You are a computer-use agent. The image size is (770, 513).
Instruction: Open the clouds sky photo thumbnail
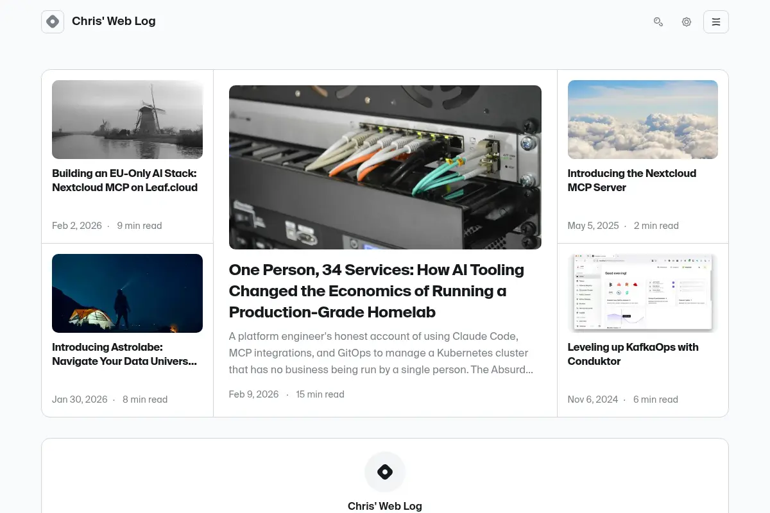coord(643,119)
